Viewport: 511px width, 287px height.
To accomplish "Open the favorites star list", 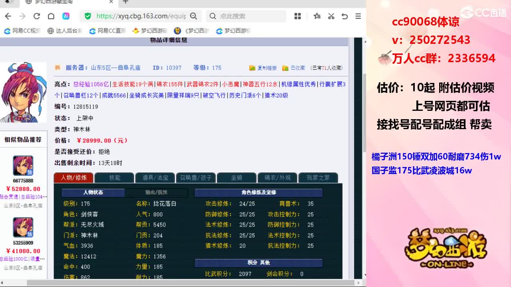I will 317,16.
